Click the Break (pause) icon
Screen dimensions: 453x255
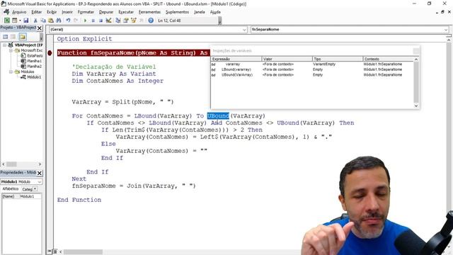tap(93, 21)
